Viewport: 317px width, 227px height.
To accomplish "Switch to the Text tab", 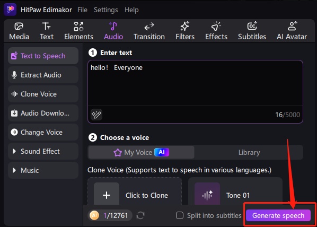I will click(x=47, y=31).
